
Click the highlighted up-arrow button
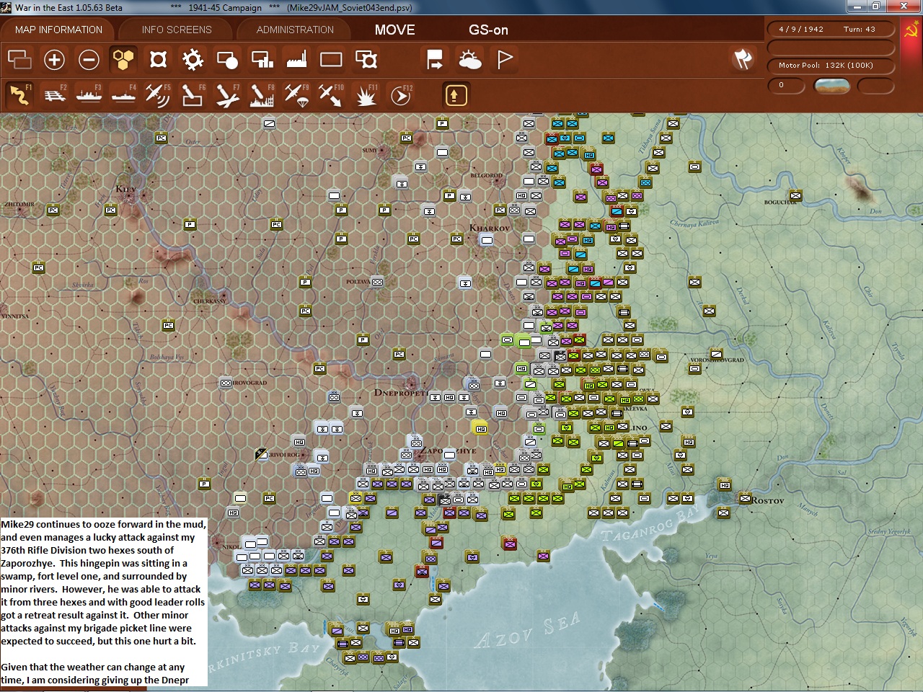tap(456, 95)
